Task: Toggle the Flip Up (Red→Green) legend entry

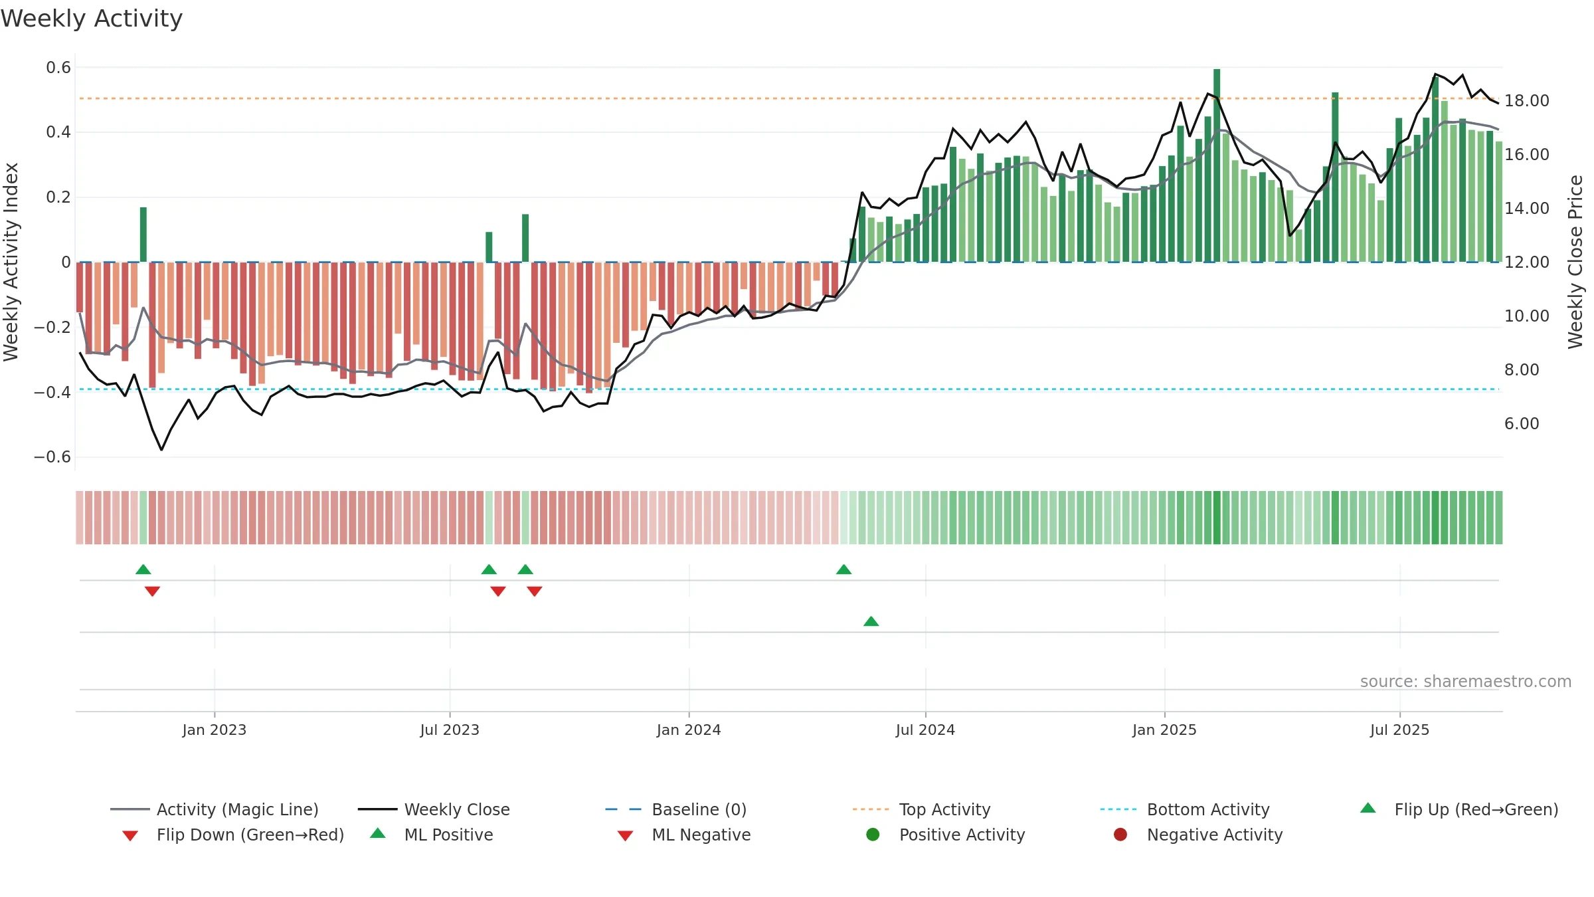Action: (1459, 809)
